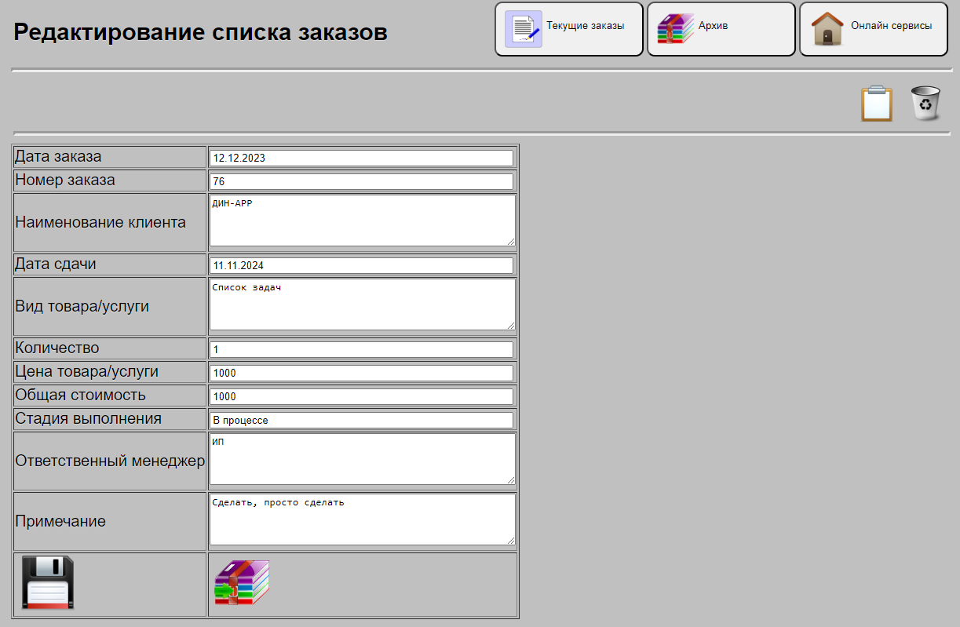Image resolution: width=960 pixels, height=627 pixels.
Task: Click the floppy disk save icon
Action: (x=47, y=582)
